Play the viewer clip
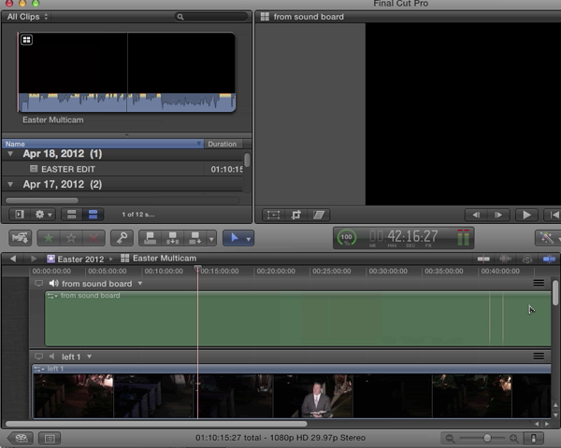This screenshot has width=561, height=448. coord(526,215)
